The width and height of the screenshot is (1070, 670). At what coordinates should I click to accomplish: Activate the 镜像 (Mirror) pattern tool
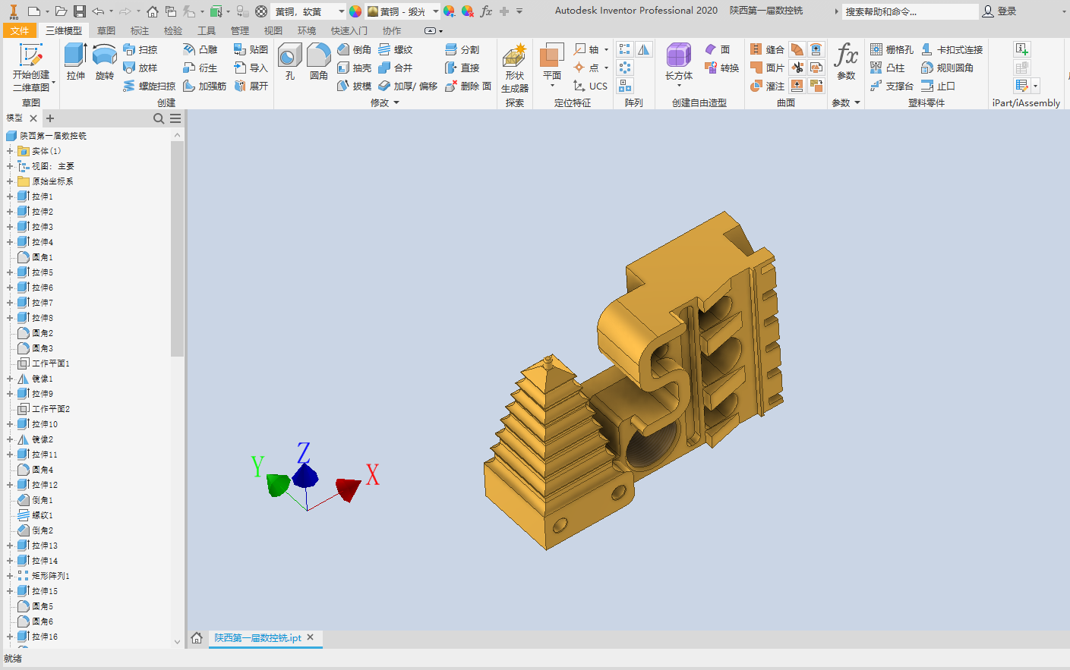pyautogui.click(x=643, y=49)
